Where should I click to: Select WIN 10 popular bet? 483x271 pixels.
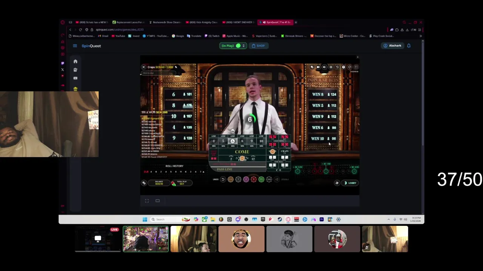(x=324, y=139)
